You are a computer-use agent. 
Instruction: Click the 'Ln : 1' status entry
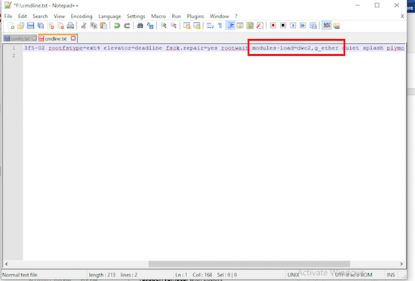point(181,275)
